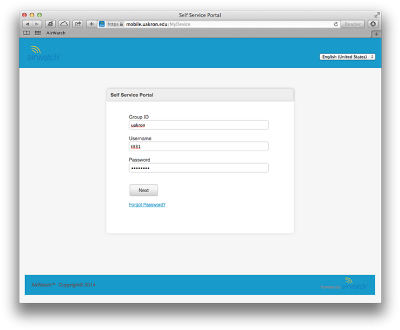Open the AirWatch bookmark in favorites bar

[56, 34]
